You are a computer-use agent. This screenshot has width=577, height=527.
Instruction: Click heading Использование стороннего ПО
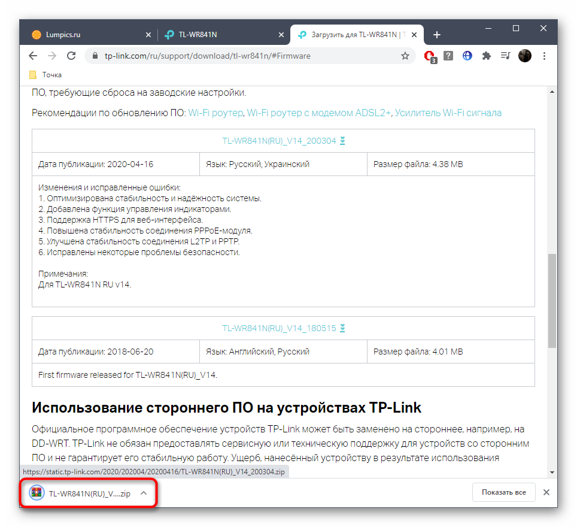pyautogui.click(x=226, y=408)
